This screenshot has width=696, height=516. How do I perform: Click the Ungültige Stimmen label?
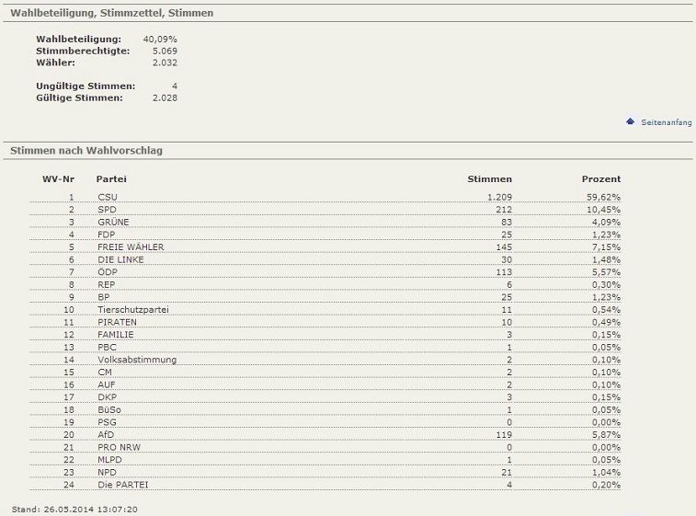point(86,86)
